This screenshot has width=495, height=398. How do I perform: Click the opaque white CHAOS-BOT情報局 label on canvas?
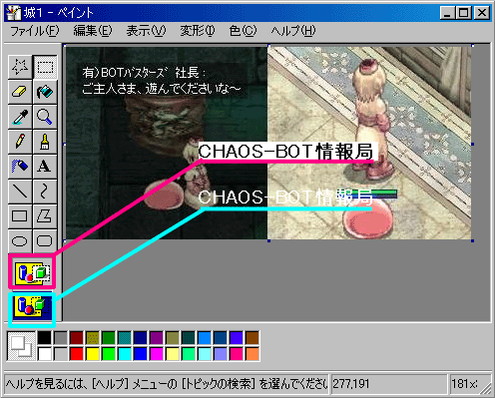point(287,152)
